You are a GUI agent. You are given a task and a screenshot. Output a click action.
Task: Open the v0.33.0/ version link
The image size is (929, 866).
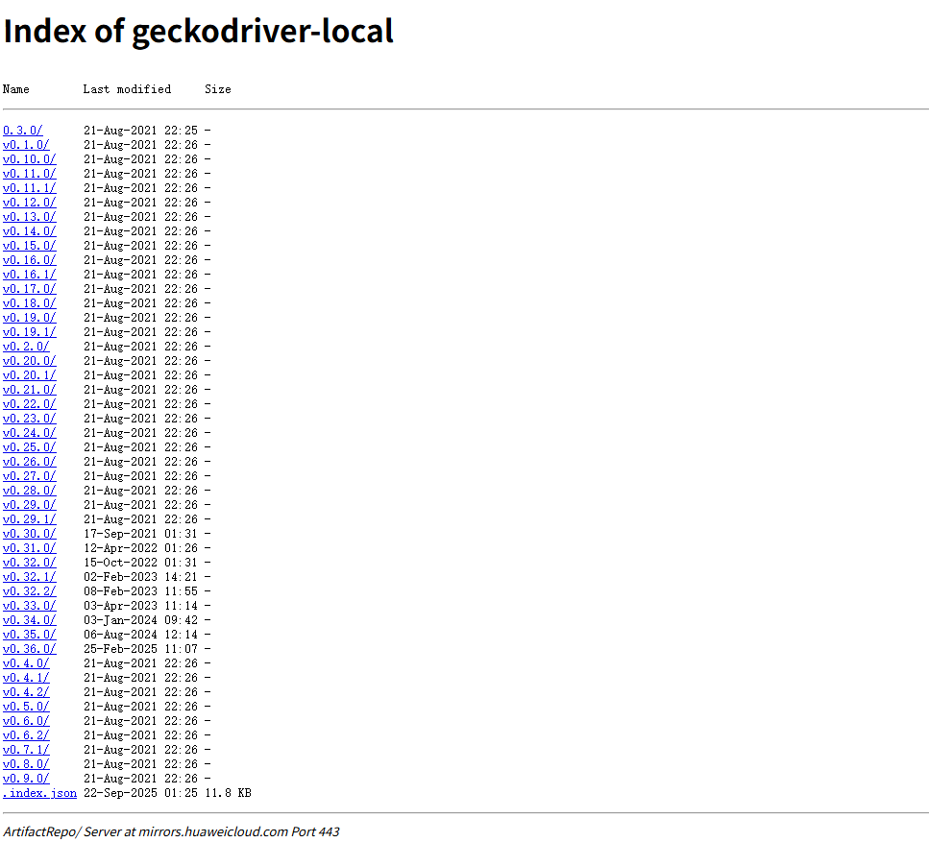click(29, 606)
